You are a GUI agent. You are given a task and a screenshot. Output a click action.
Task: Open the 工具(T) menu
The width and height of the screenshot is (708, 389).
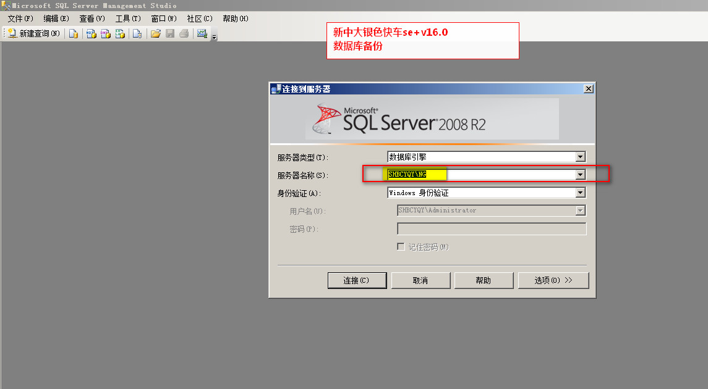point(128,19)
